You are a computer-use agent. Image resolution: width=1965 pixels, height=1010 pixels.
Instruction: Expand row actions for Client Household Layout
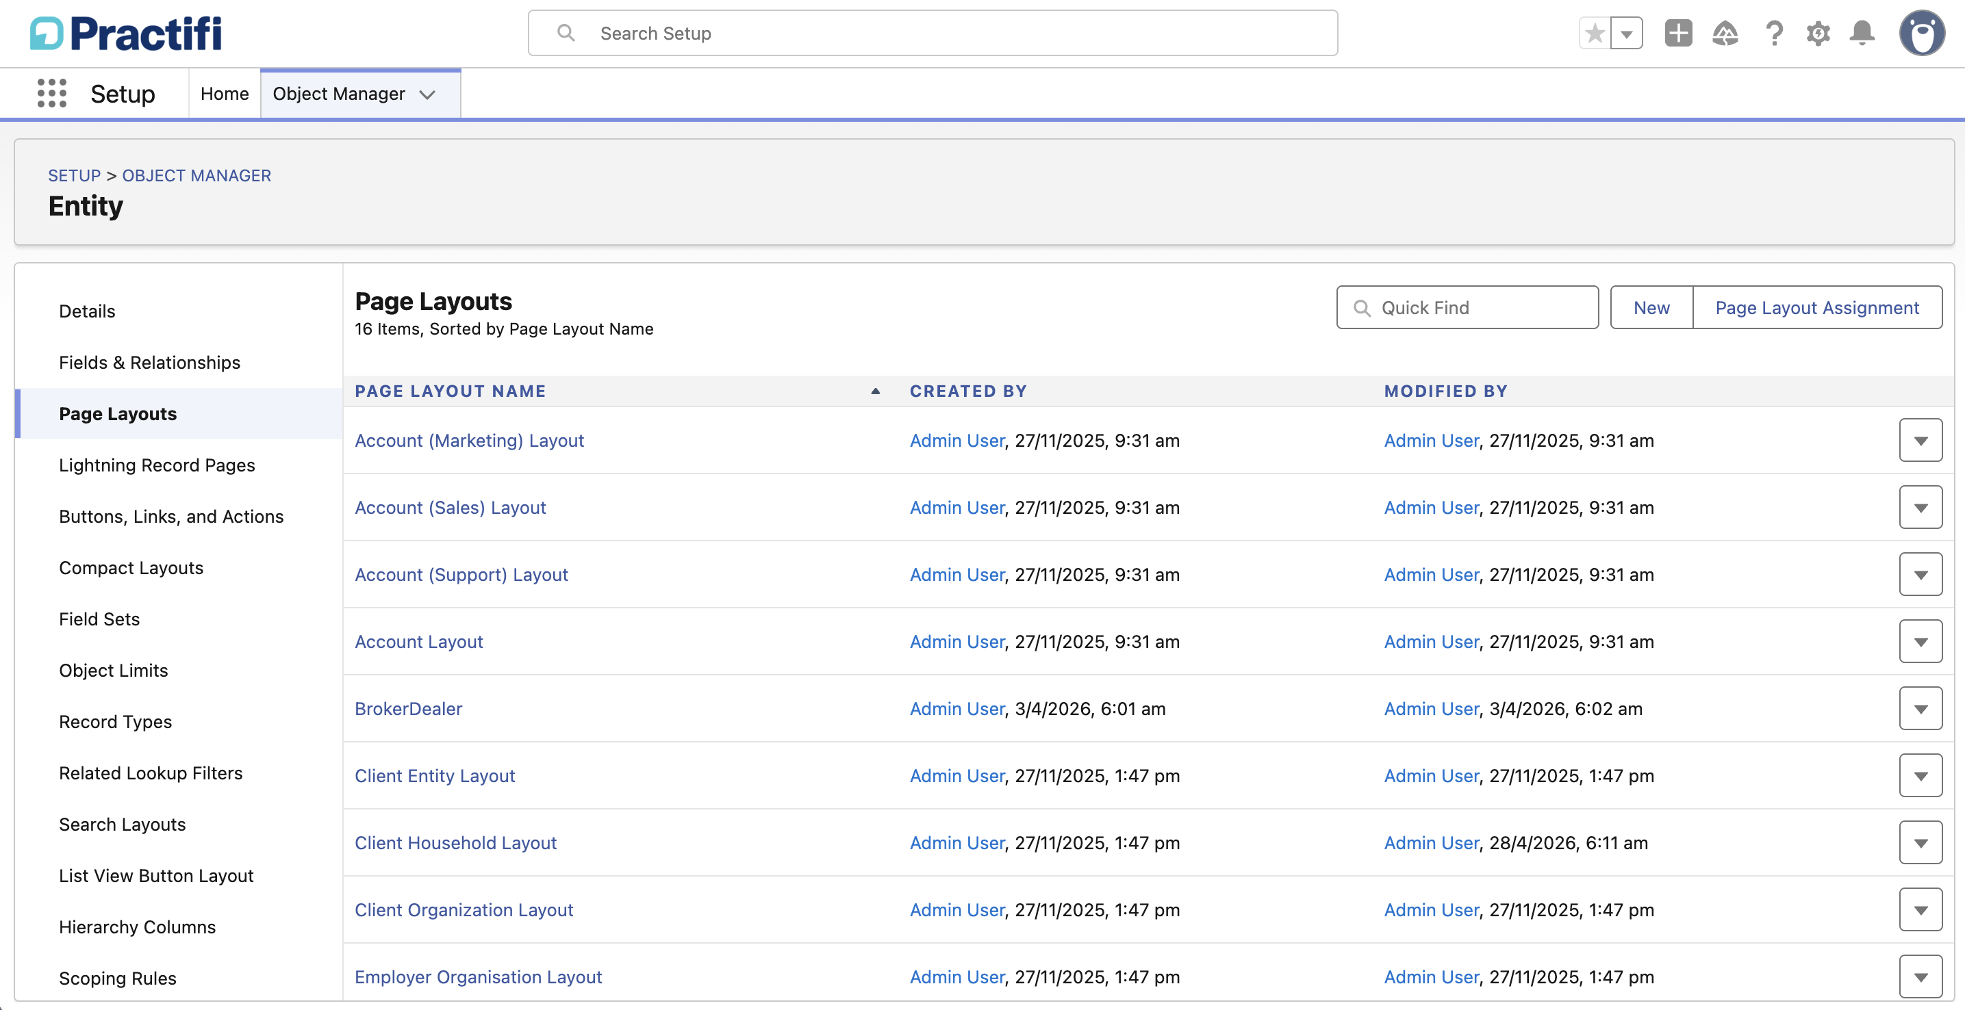pyautogui.click(x=1920, y=843)
